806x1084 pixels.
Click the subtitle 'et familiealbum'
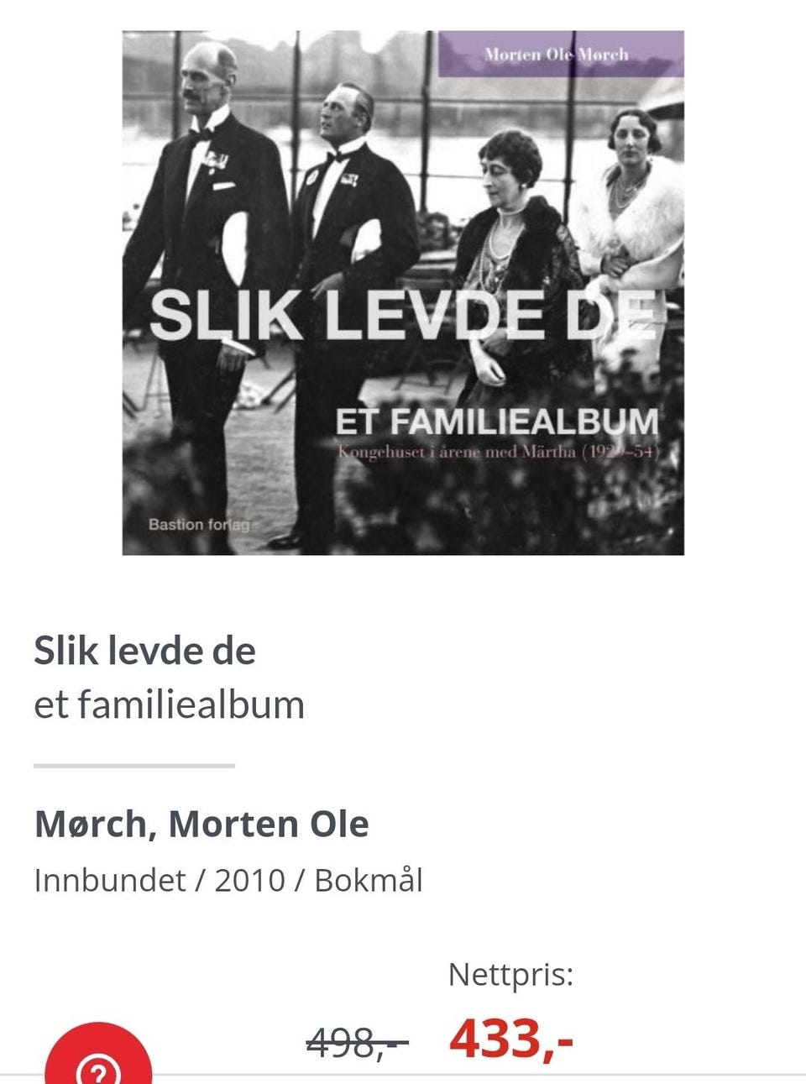[x=169, y=704]
